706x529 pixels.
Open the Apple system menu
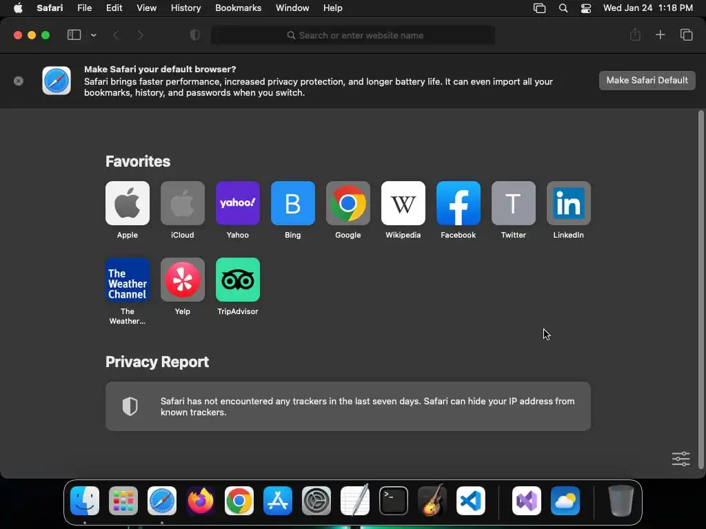point(18,8)
